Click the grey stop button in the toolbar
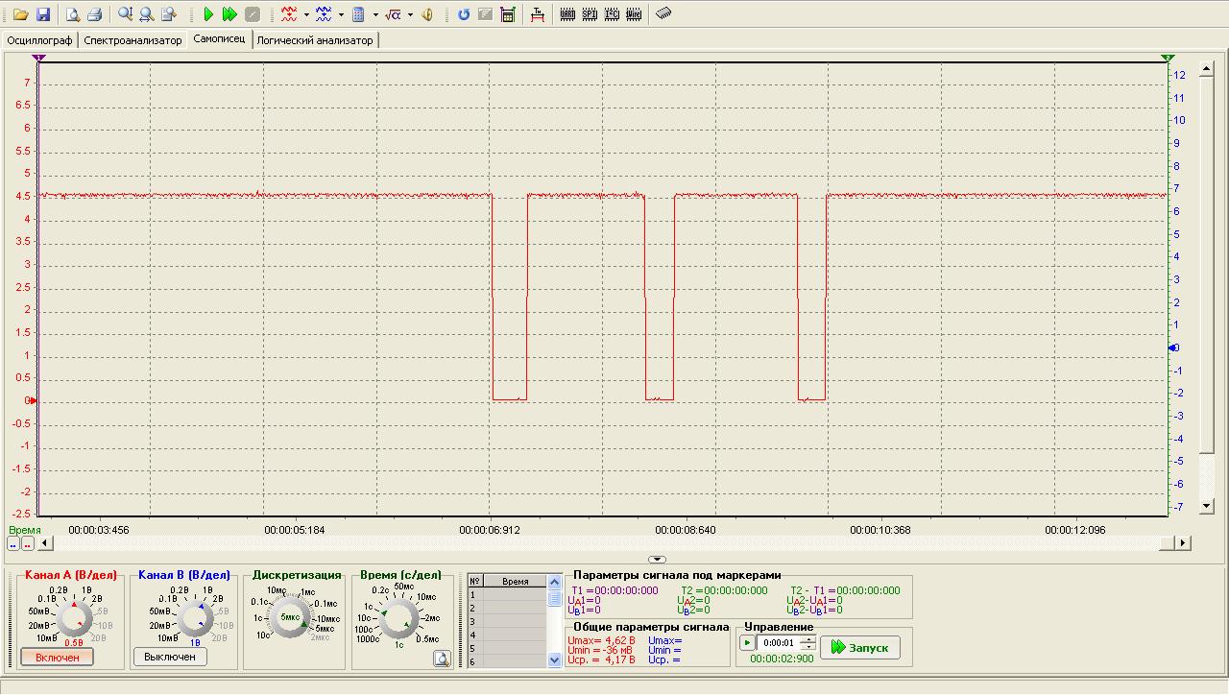Image resolution: width=1229 pixels, height=695 pixels. point(253,14)
